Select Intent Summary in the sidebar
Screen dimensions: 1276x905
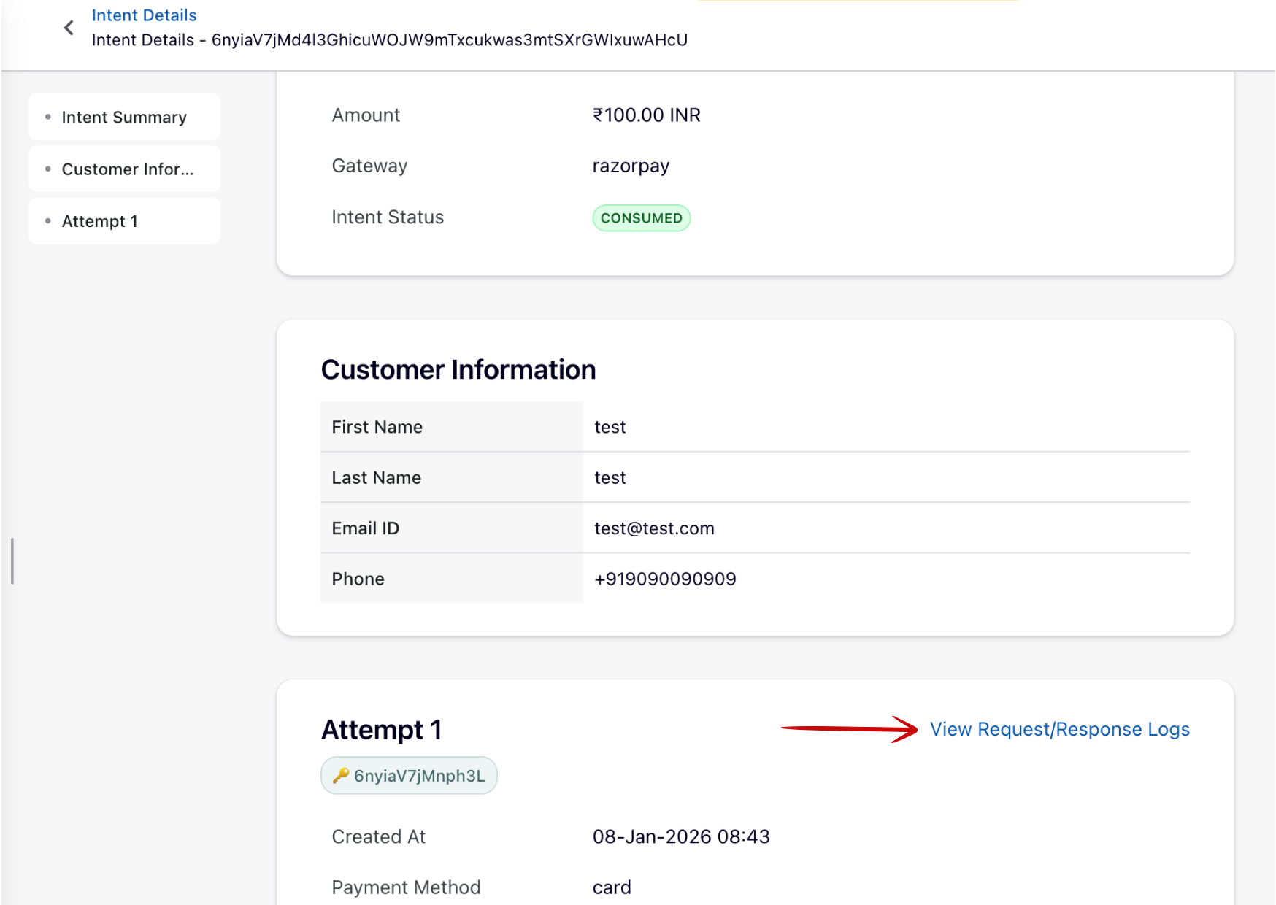124,117
